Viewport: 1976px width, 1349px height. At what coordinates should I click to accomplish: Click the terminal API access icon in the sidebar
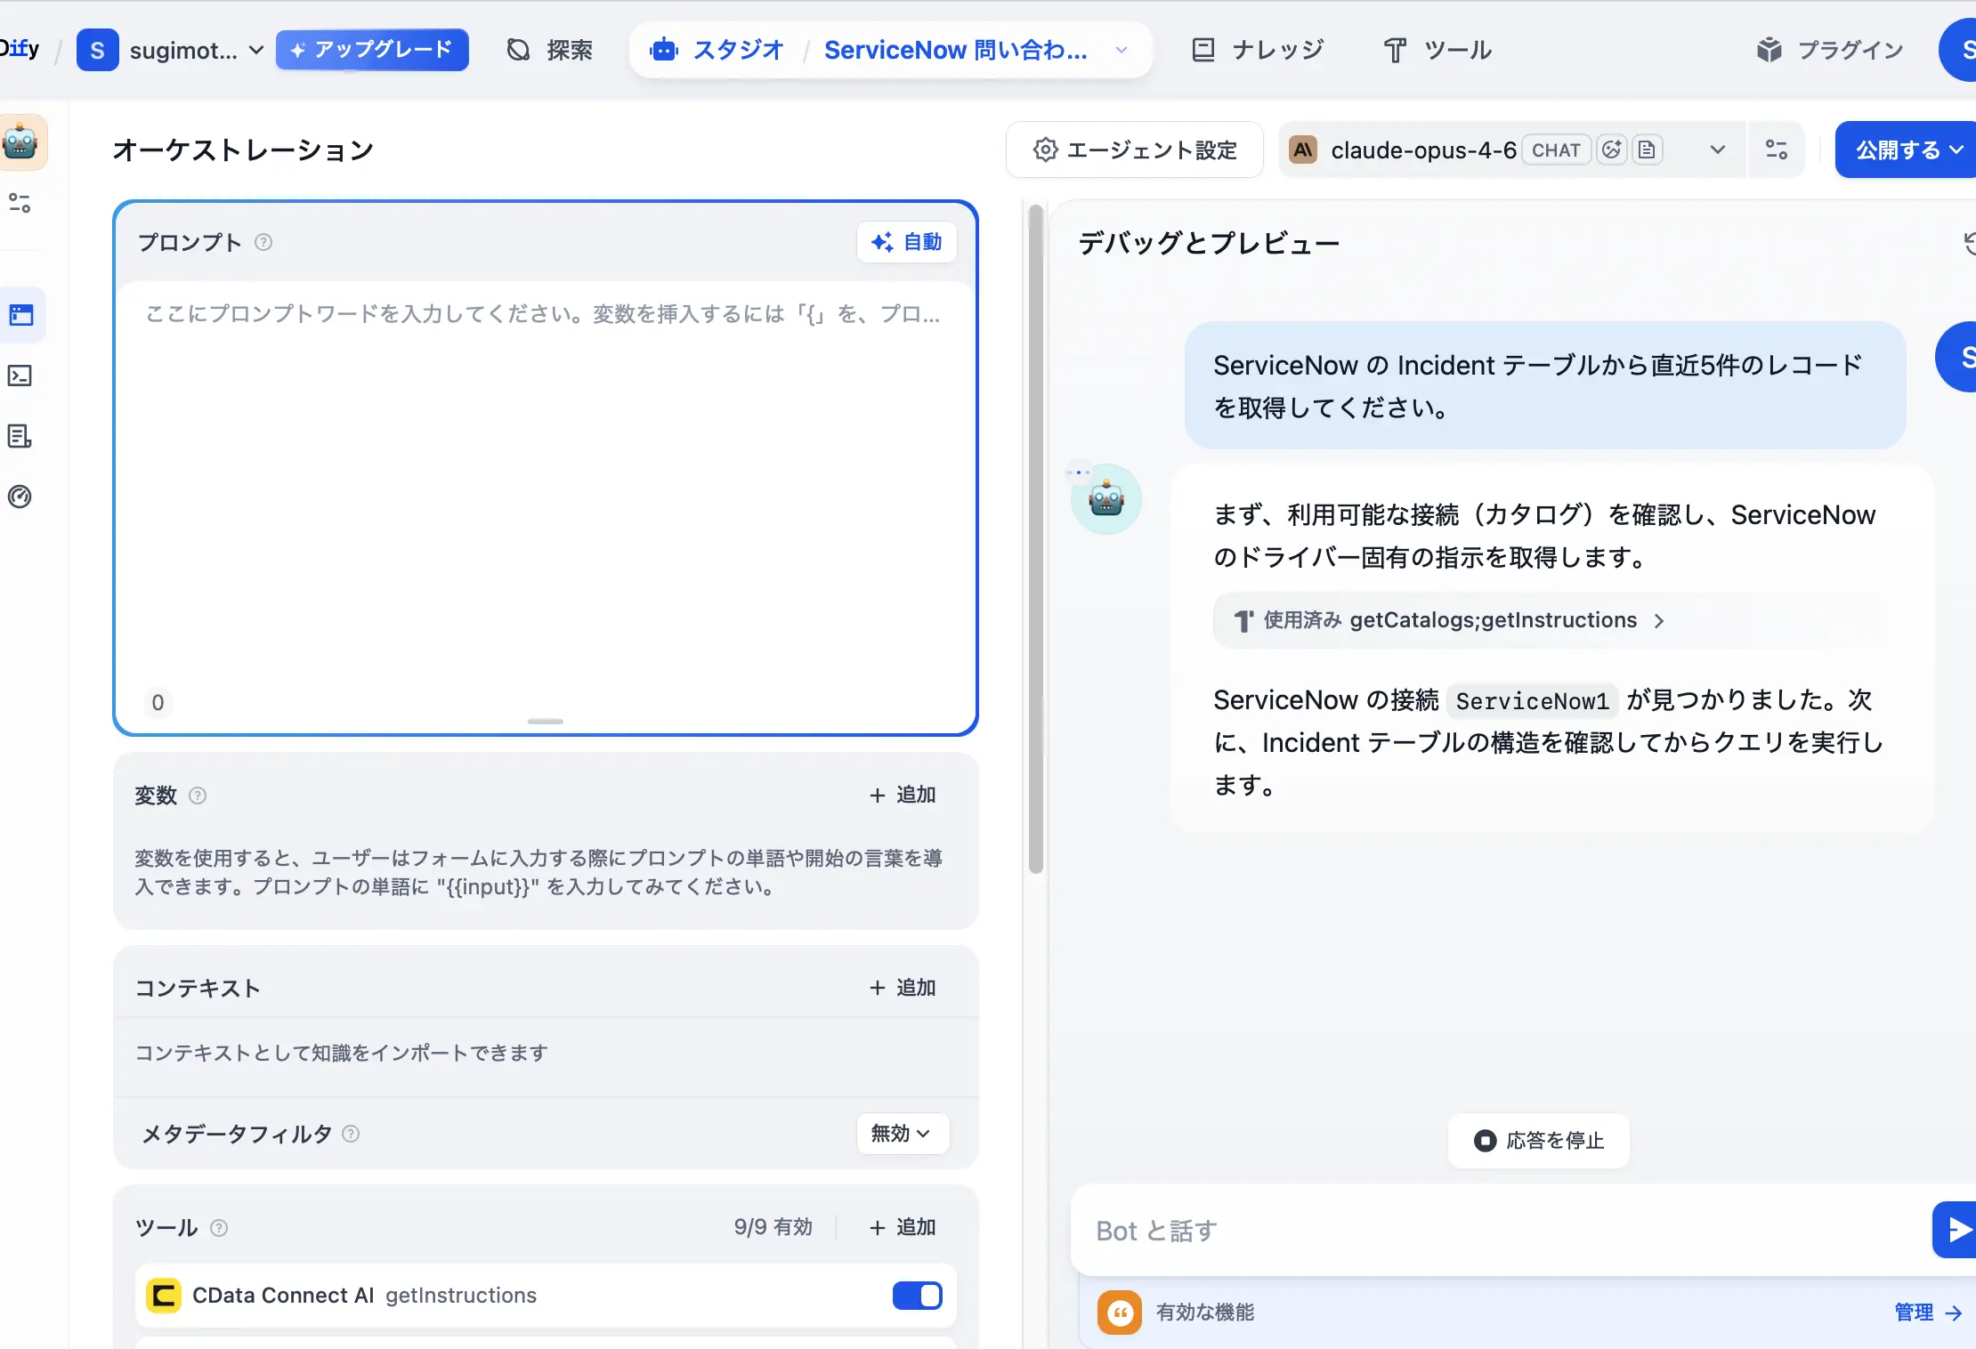pyautogui.click(x=20, y=376)
